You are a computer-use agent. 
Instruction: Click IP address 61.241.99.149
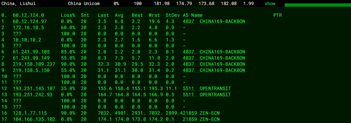click(31, 58)
